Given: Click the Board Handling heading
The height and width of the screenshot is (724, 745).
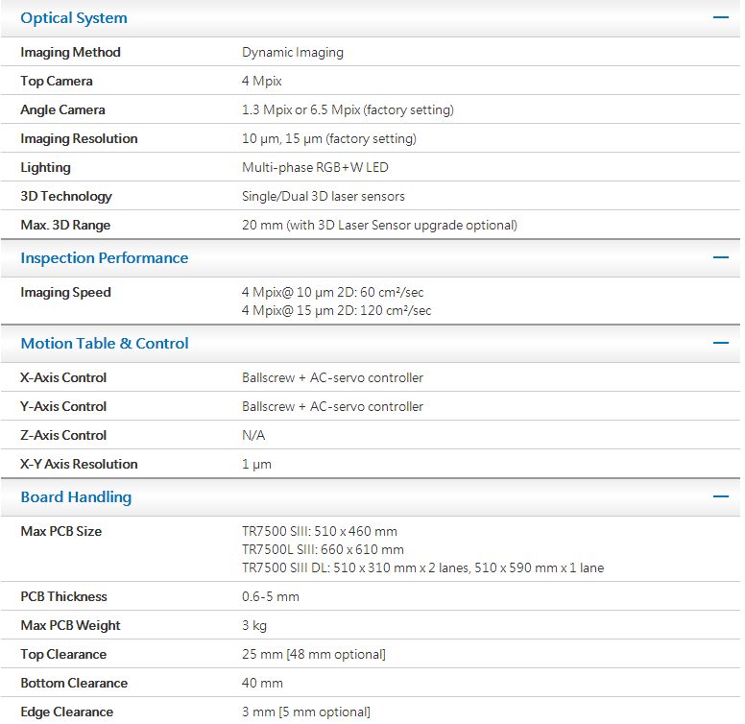Looking at the screenshot, I should pos(76,497).
